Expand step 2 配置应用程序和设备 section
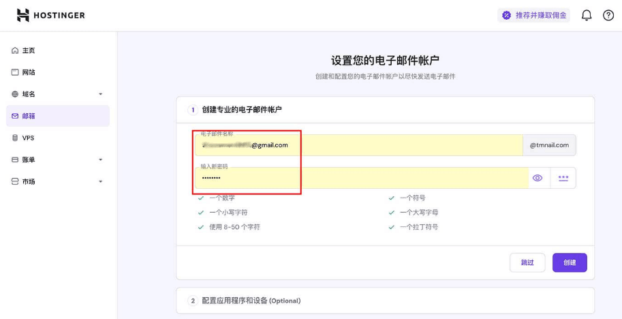 tap(251, 301)
